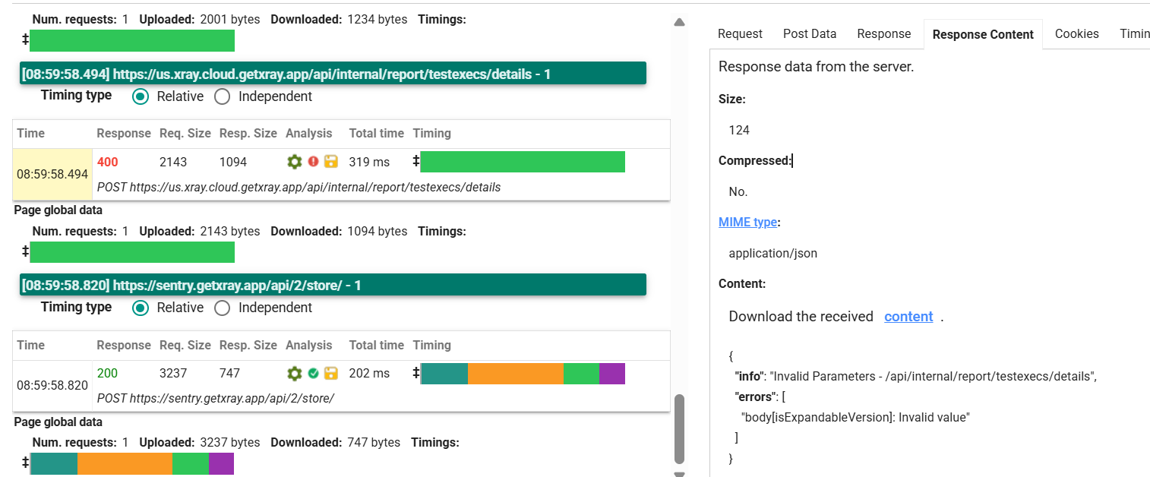Click the yellow save icon in the 200 row

(x=330, y=374)
